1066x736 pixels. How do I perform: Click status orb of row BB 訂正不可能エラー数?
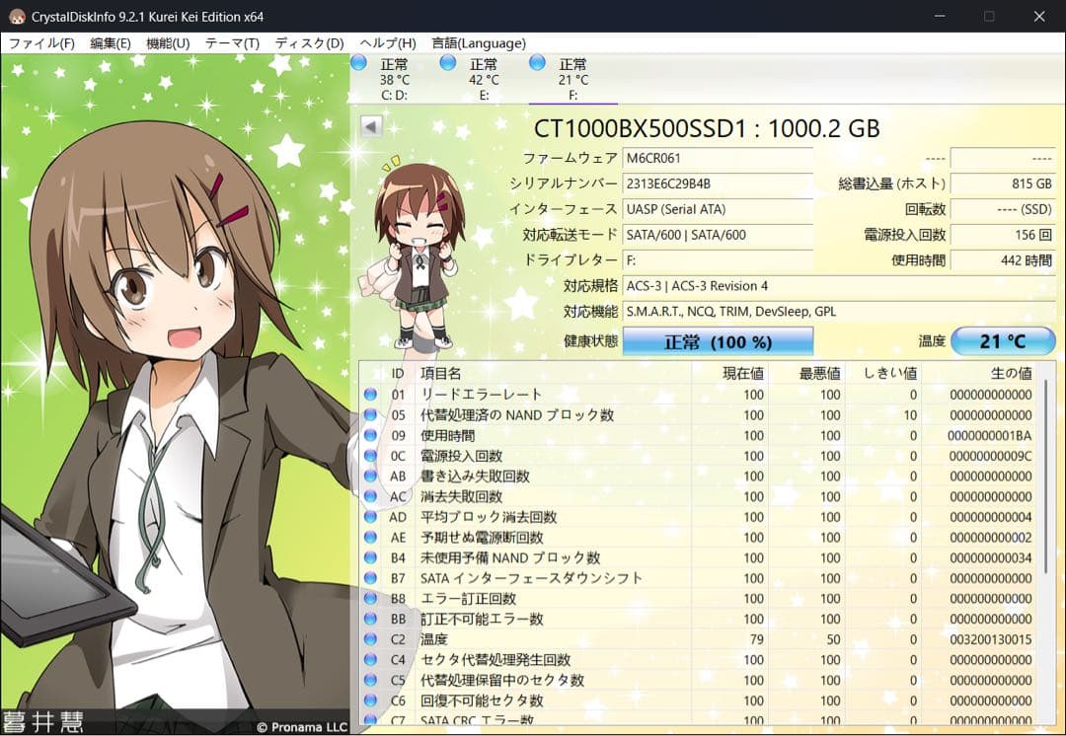coord(370,619)
